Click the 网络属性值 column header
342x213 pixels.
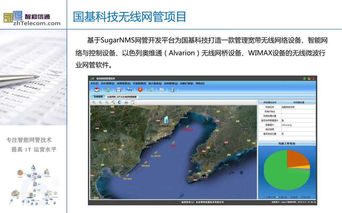coord(299,102)
